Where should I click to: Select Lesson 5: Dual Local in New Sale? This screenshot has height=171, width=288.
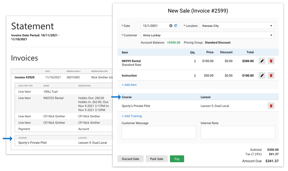click(215, 106)
